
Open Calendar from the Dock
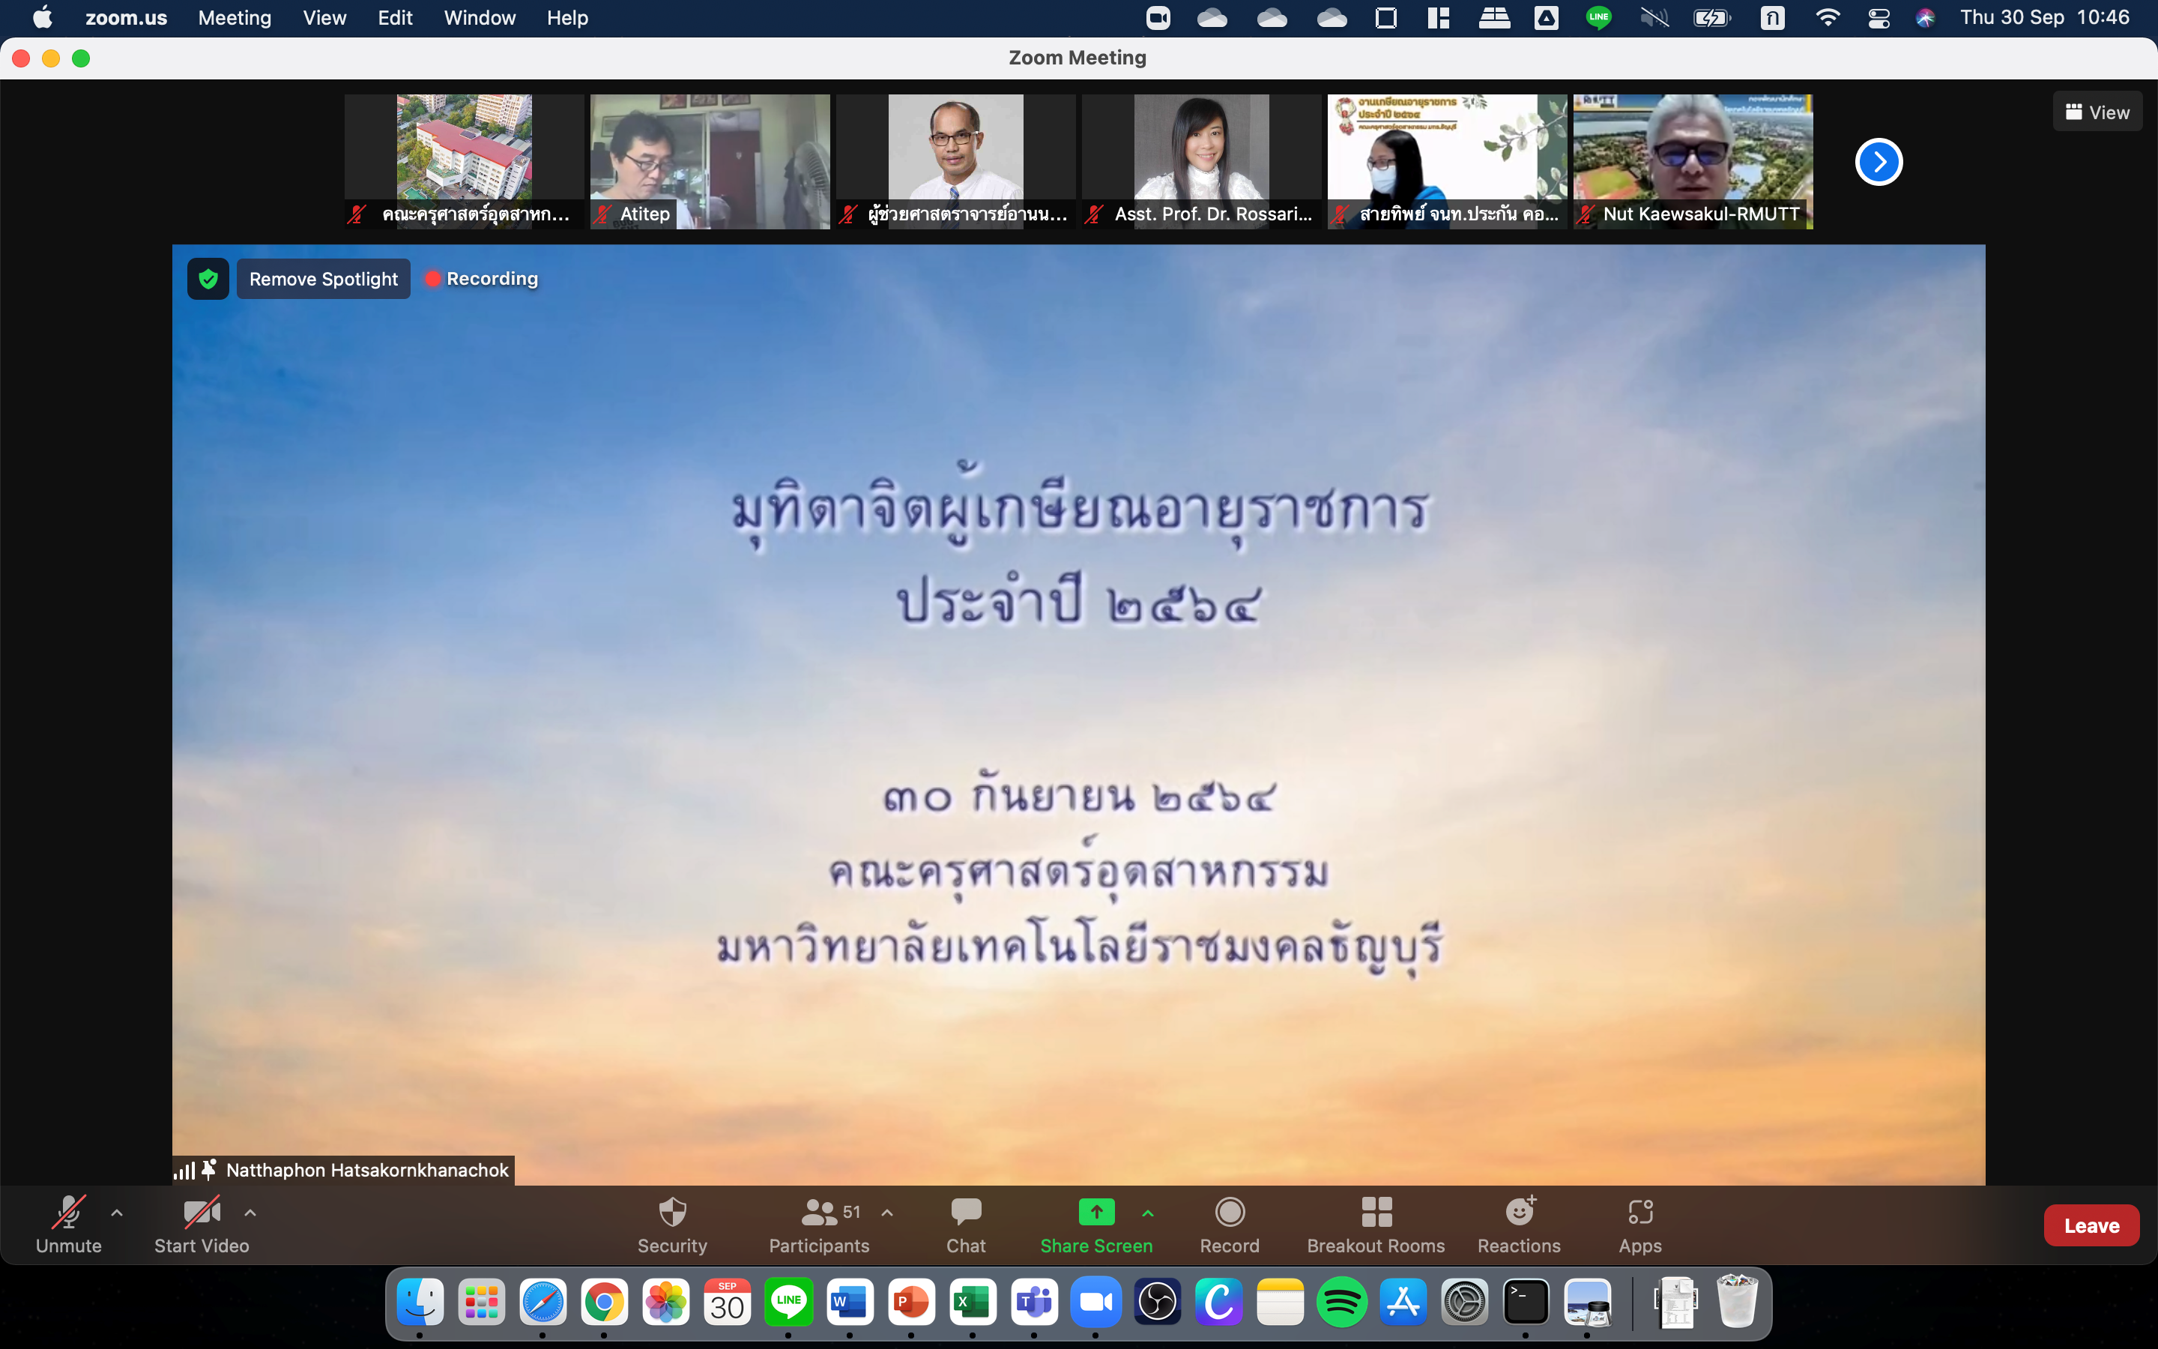727,1303
